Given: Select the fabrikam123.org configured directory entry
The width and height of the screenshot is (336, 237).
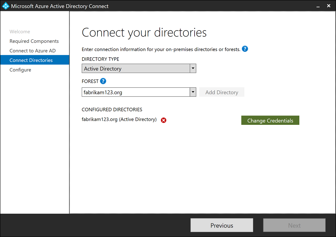Looking at the screenshot, I should [x=119, y=119].
